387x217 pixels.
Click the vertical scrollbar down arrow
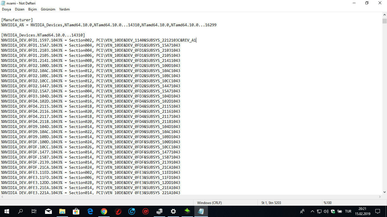(x=384, y=192)
